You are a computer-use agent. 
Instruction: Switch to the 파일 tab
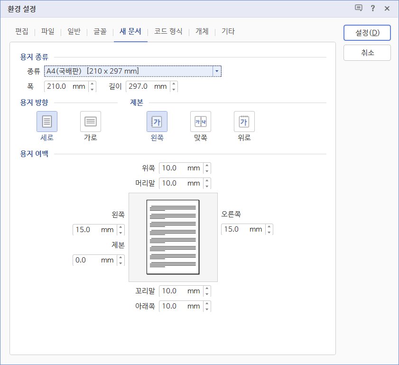[x=48, y=31]
